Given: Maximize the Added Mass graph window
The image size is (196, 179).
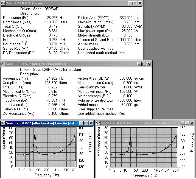Looking at the screenshot, I should coord(187,123).
